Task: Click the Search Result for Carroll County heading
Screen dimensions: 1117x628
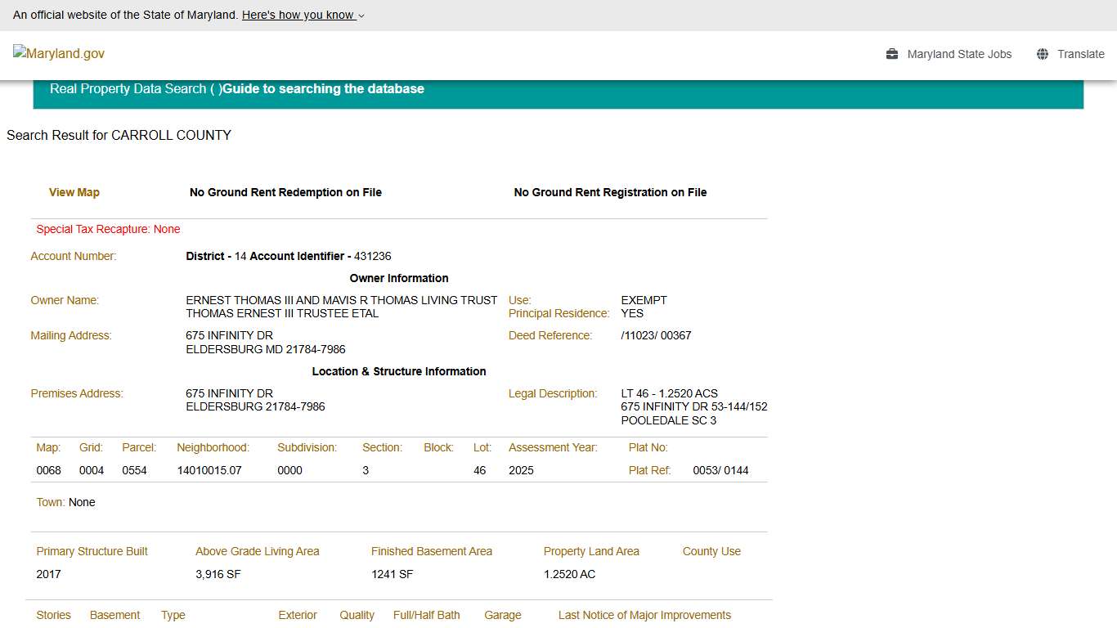Action: (x=119, y=135)
